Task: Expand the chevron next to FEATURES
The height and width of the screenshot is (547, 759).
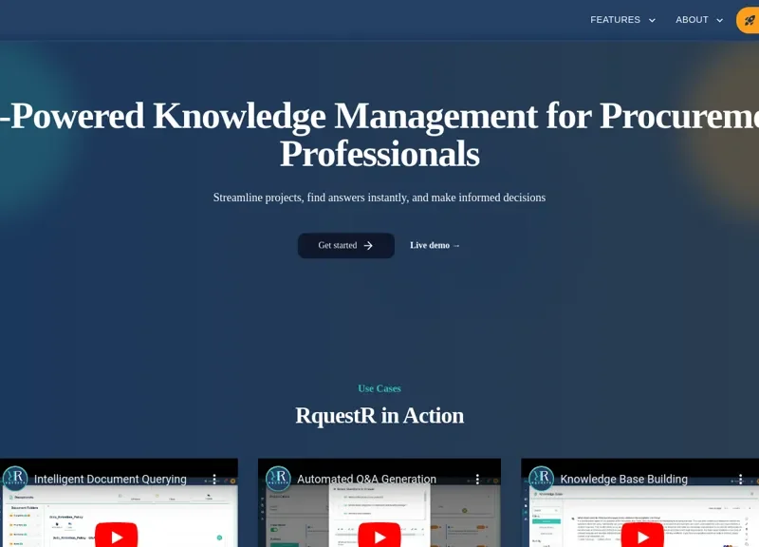Action: tap(652, 20)
